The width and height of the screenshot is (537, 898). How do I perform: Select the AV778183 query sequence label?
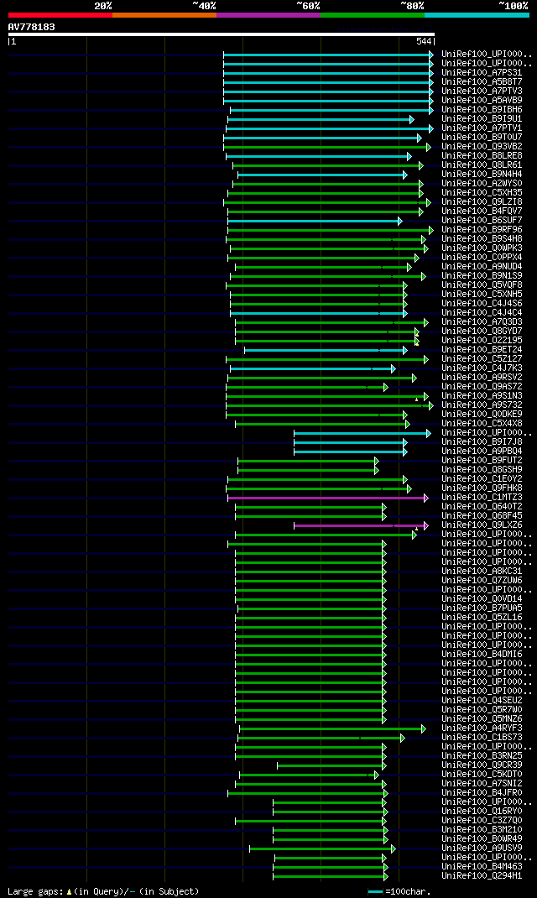pyautogui.click(x=32, y=27)
